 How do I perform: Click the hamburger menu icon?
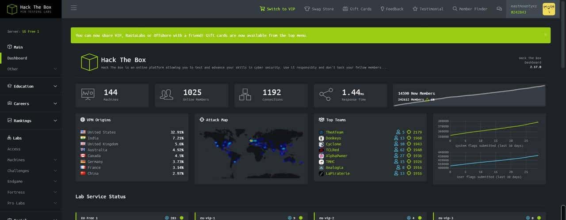(x=74, y=8)
